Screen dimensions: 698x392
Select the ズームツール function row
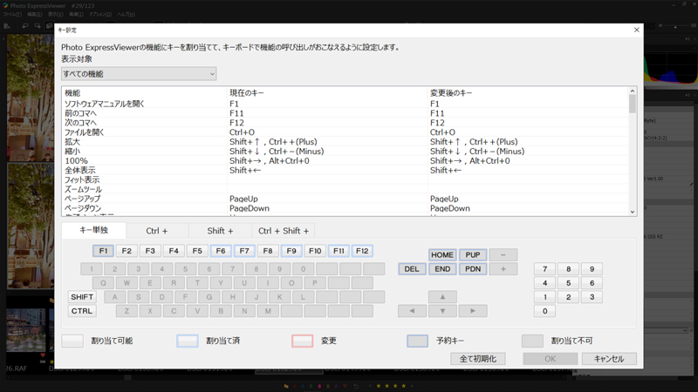click(345, 189)
